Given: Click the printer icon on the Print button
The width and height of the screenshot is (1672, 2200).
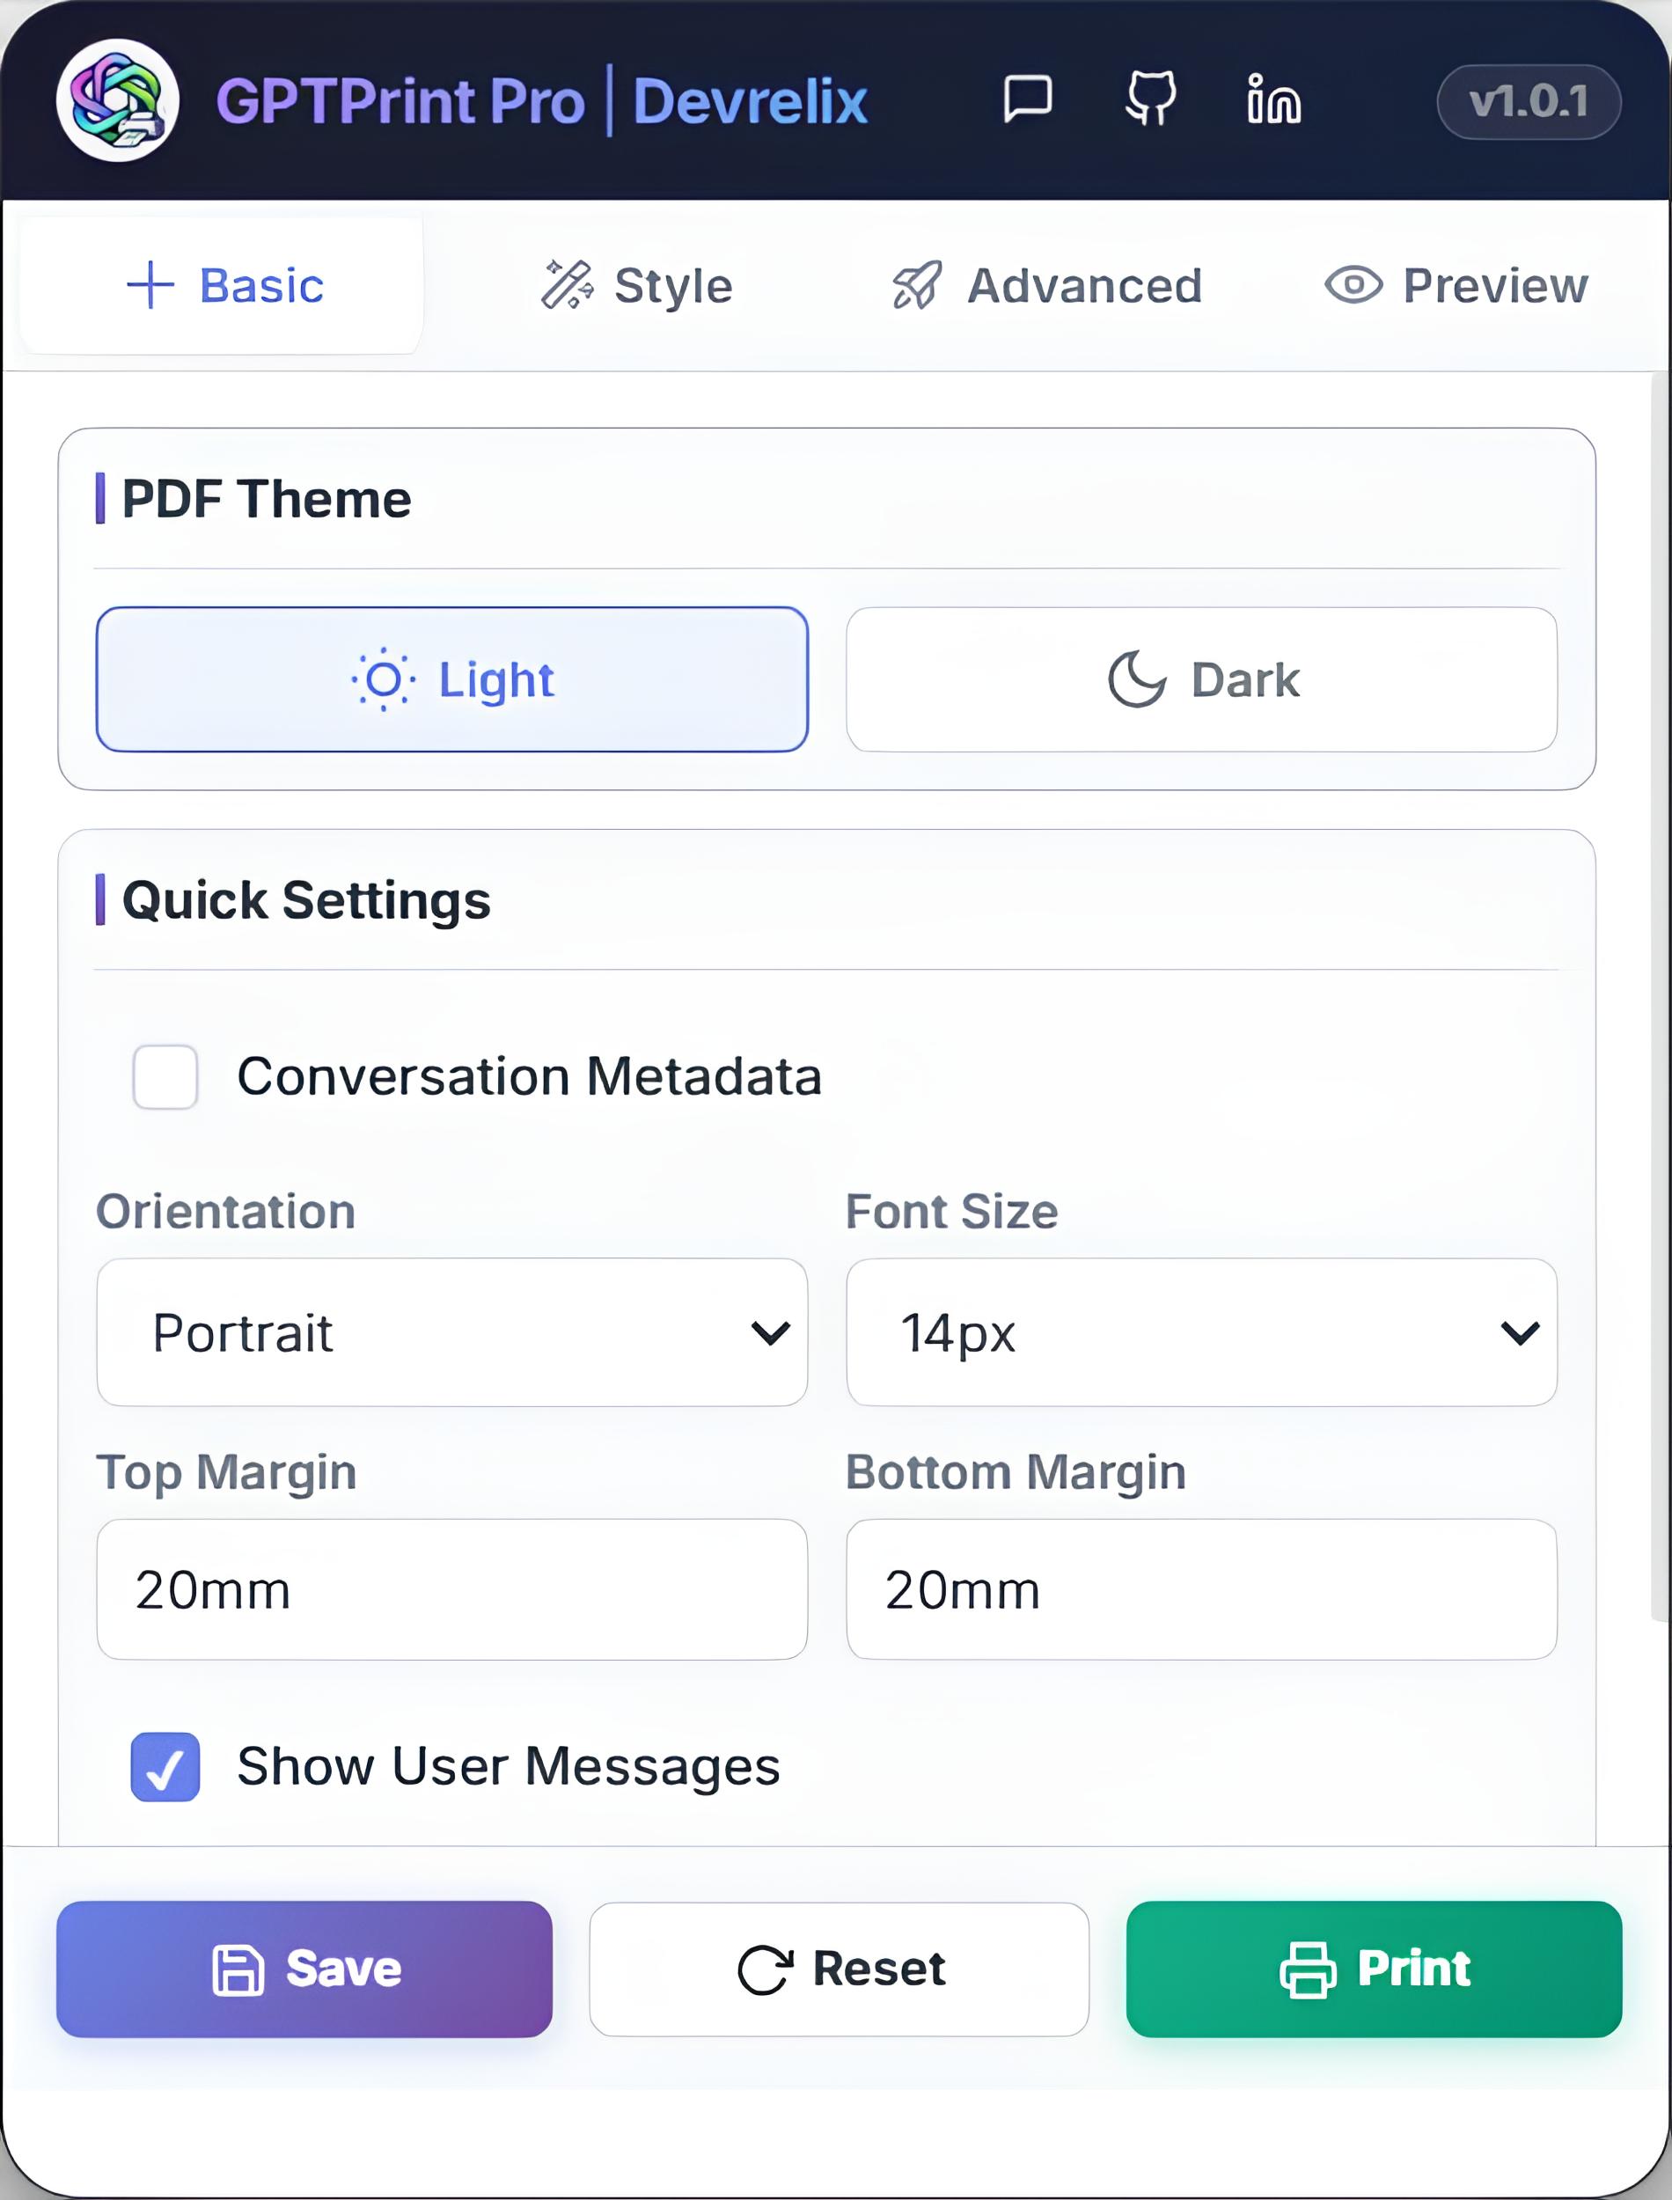Looking at the screenshot, I should tap(1308, 1969).
